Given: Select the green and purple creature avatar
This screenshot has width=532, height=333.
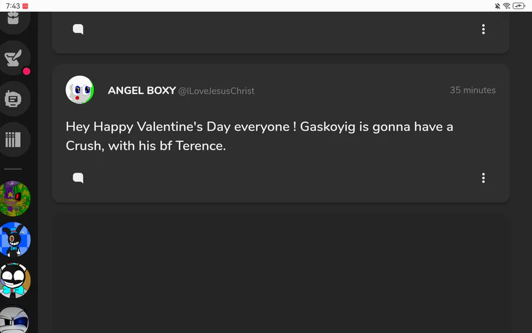Looking at the screenshot, I should (x=15, y=199).
